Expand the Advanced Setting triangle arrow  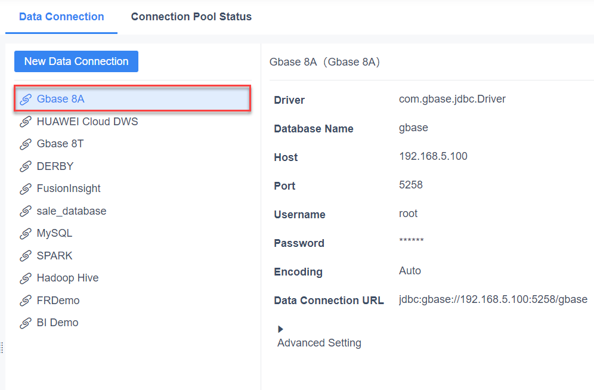pyautogui.click(x=280, y=329)
